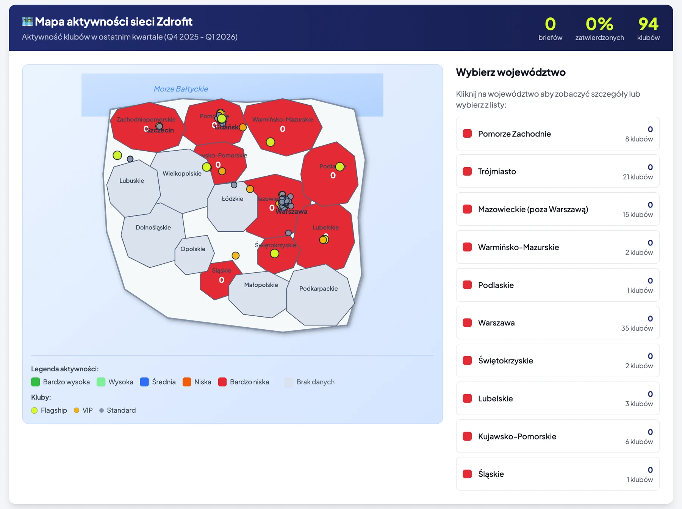Click the Bardzo niska red legend swatch

pyautogui.click(x=222, y=382)
